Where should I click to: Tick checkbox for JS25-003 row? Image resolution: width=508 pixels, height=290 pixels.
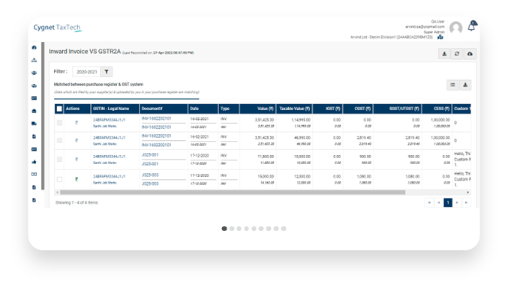tap(59, 179)
